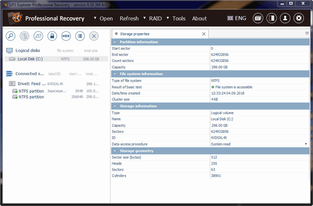Click the console panel round icon
Viewport: 313px width, 206px height.
258,19
